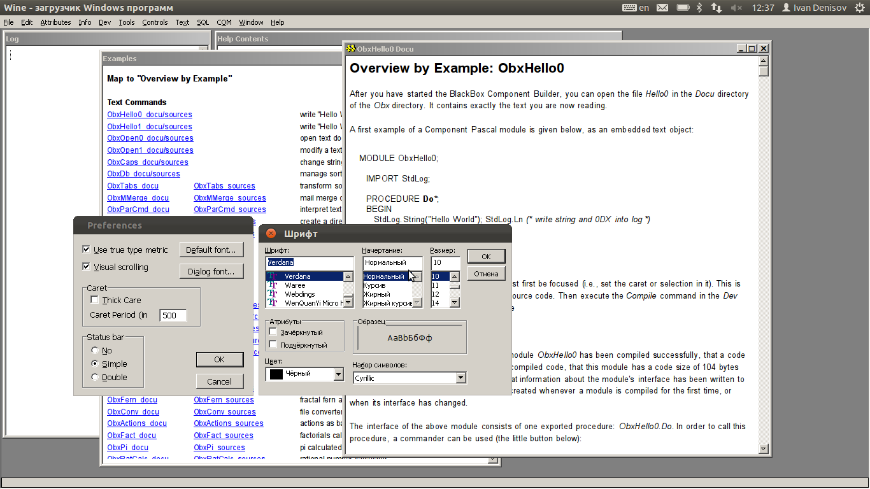Uncheck Use true type metric
Image resolution: width=870 pixels, height=489 pixels.
click(x=87, y=250)
